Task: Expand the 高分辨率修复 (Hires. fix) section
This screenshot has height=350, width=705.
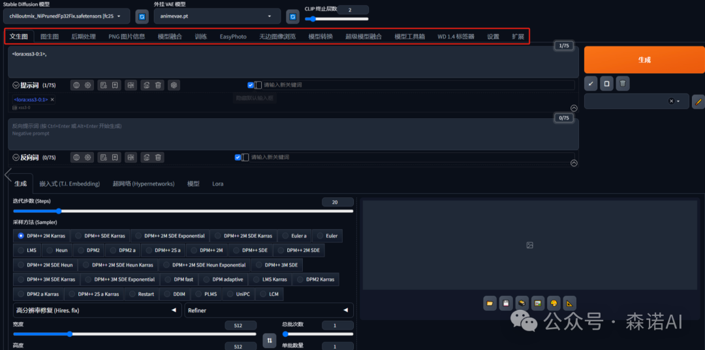Action: (x=97, y=310)
